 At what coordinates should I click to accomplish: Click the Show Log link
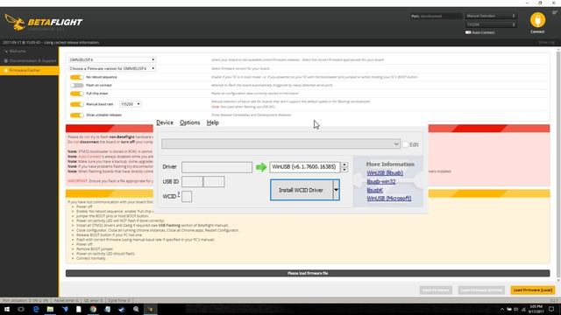tap(546, 43)
